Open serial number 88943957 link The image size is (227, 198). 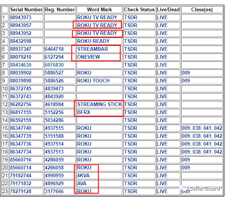(x=21, y=25)
